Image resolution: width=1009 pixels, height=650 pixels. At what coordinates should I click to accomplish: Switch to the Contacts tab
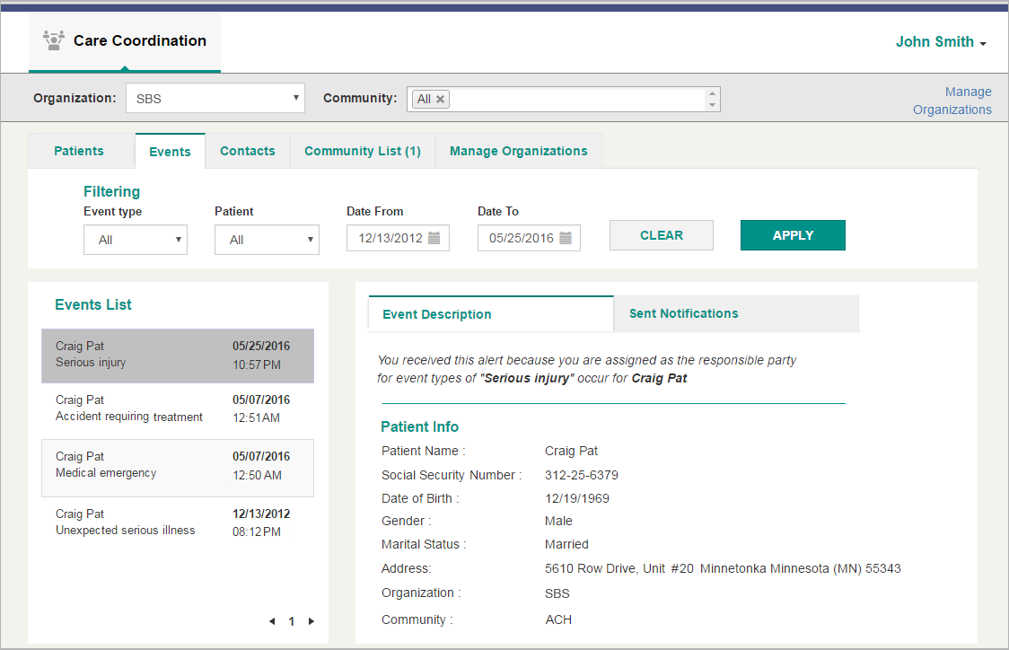[248, 151]
